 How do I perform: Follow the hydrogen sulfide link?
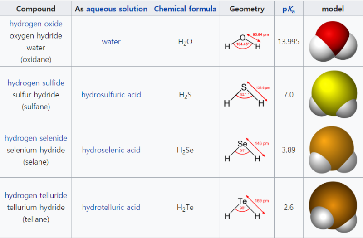[x=36, y=83]
